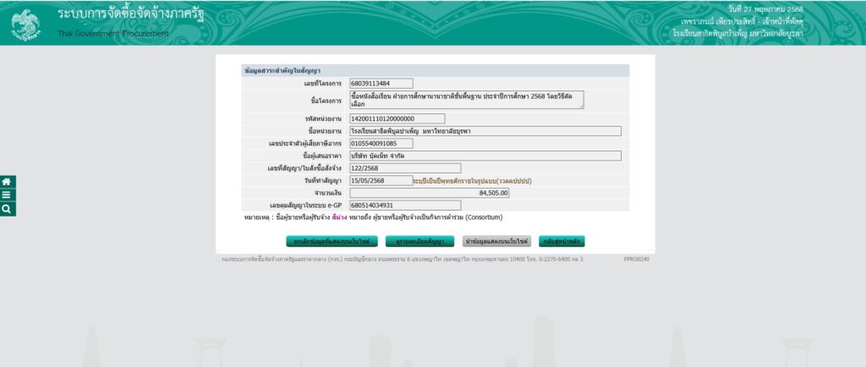Click taxpayer ID field 0105540091085
The image size is (866, 367).
pos(381,143)
